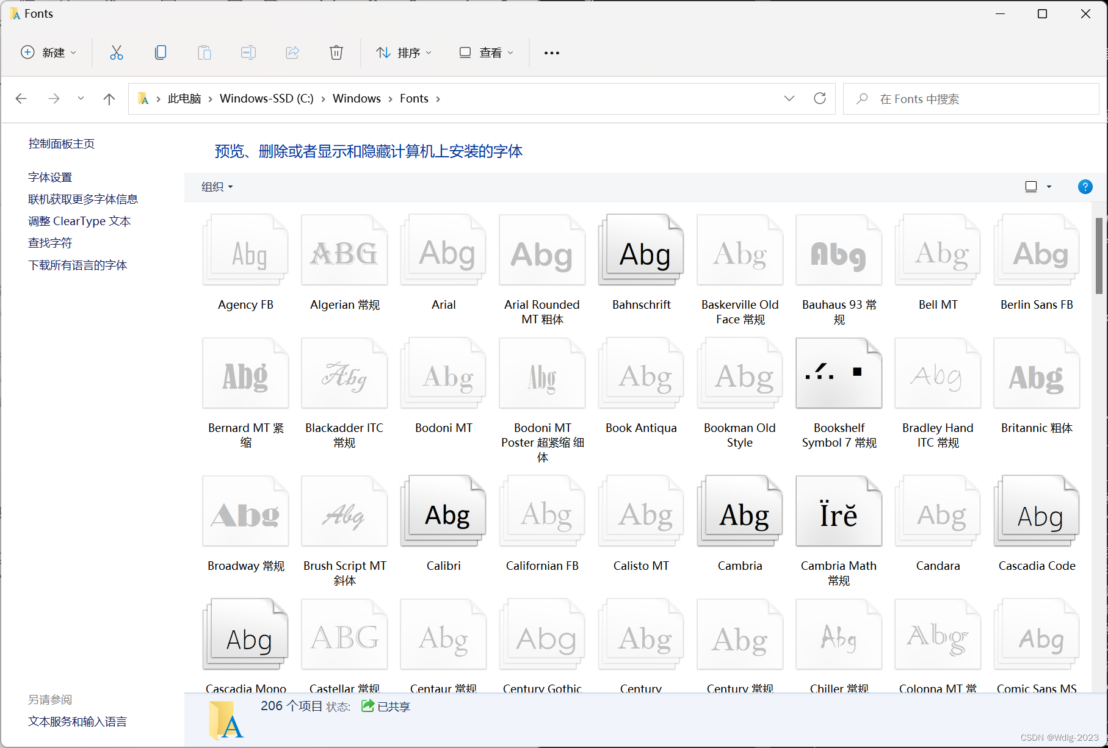Open the more options menu

[x=551, y=52]
